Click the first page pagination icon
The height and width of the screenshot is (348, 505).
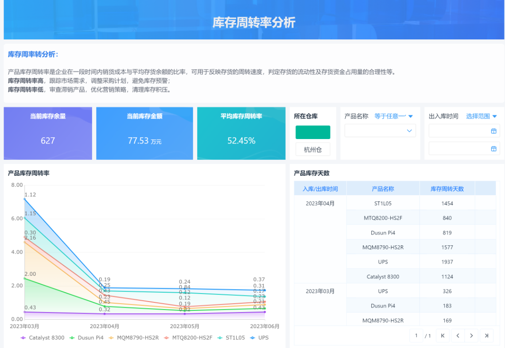coord(443,336)
